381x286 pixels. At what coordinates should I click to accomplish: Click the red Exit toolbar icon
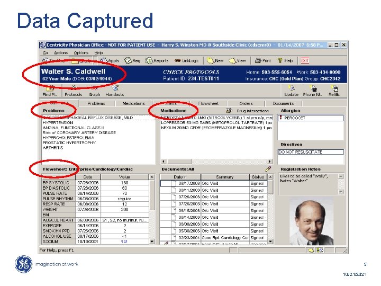pyautogui.click(x=305, y=60)
